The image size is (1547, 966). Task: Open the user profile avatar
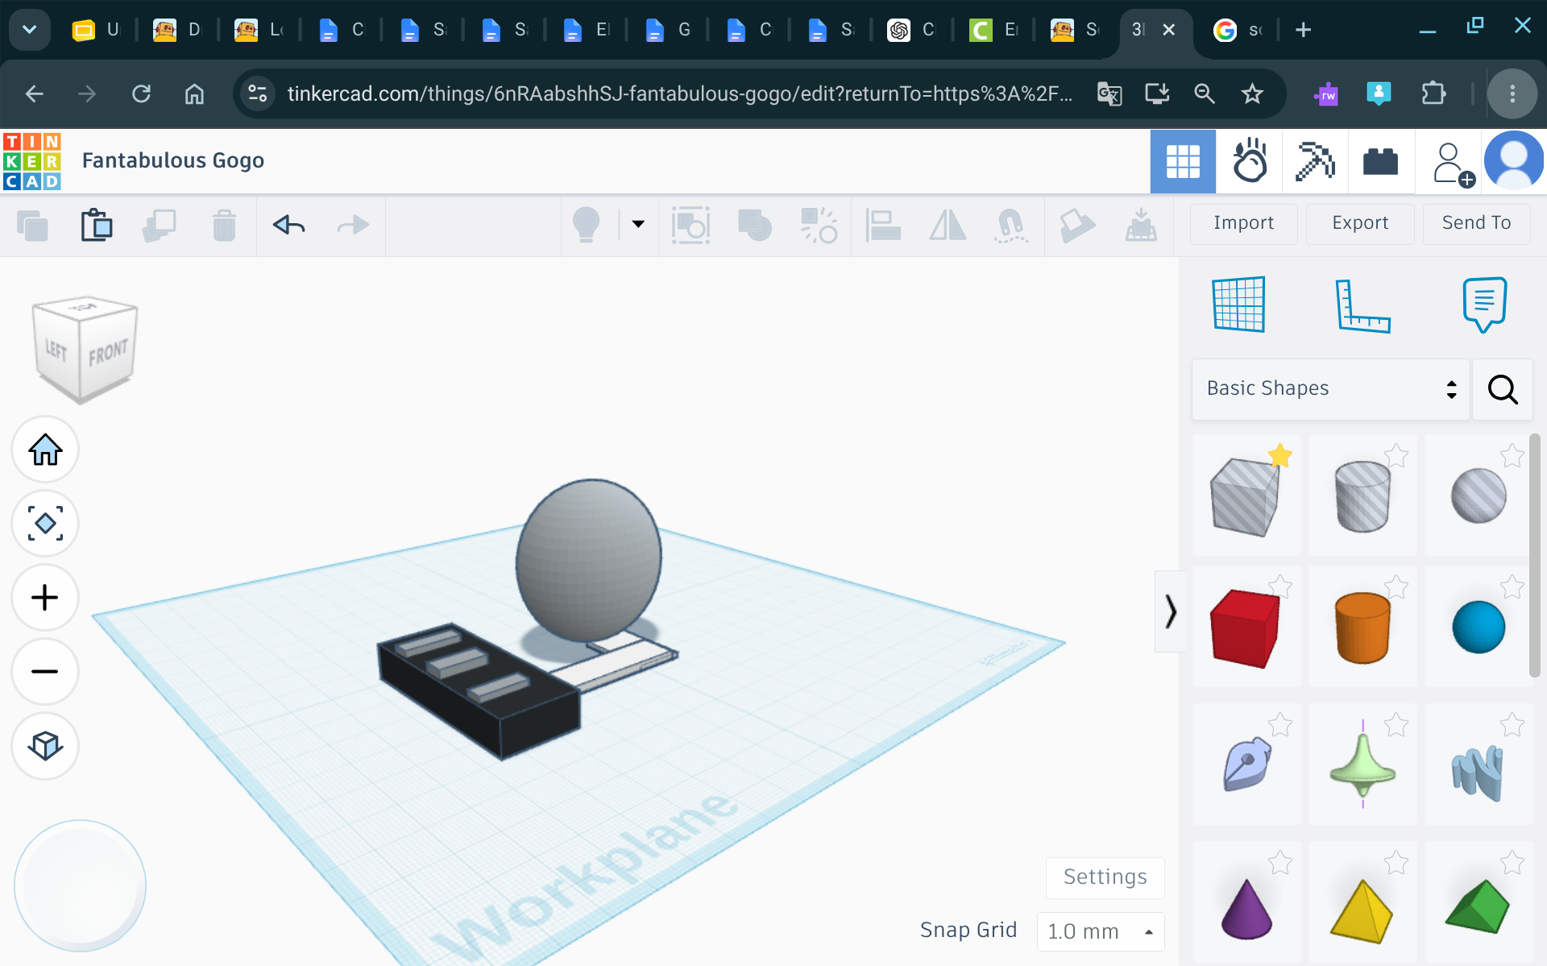click(x=1514, y=161)
